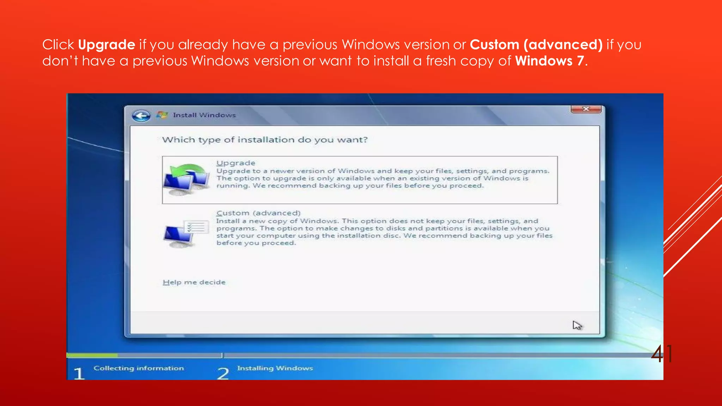Click the step number 1 indicator
Screen dimensions: 722x406
point(79,374)
